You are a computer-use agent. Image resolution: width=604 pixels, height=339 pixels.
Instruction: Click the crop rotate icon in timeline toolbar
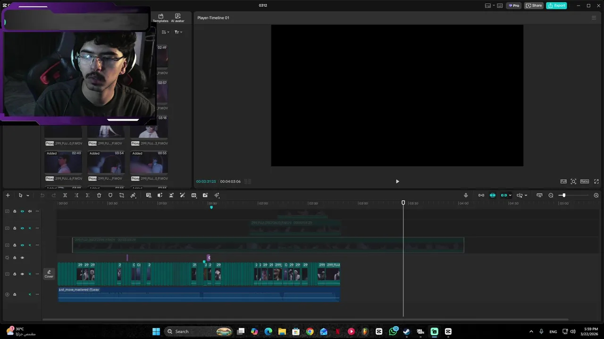(x=122, y=195)
